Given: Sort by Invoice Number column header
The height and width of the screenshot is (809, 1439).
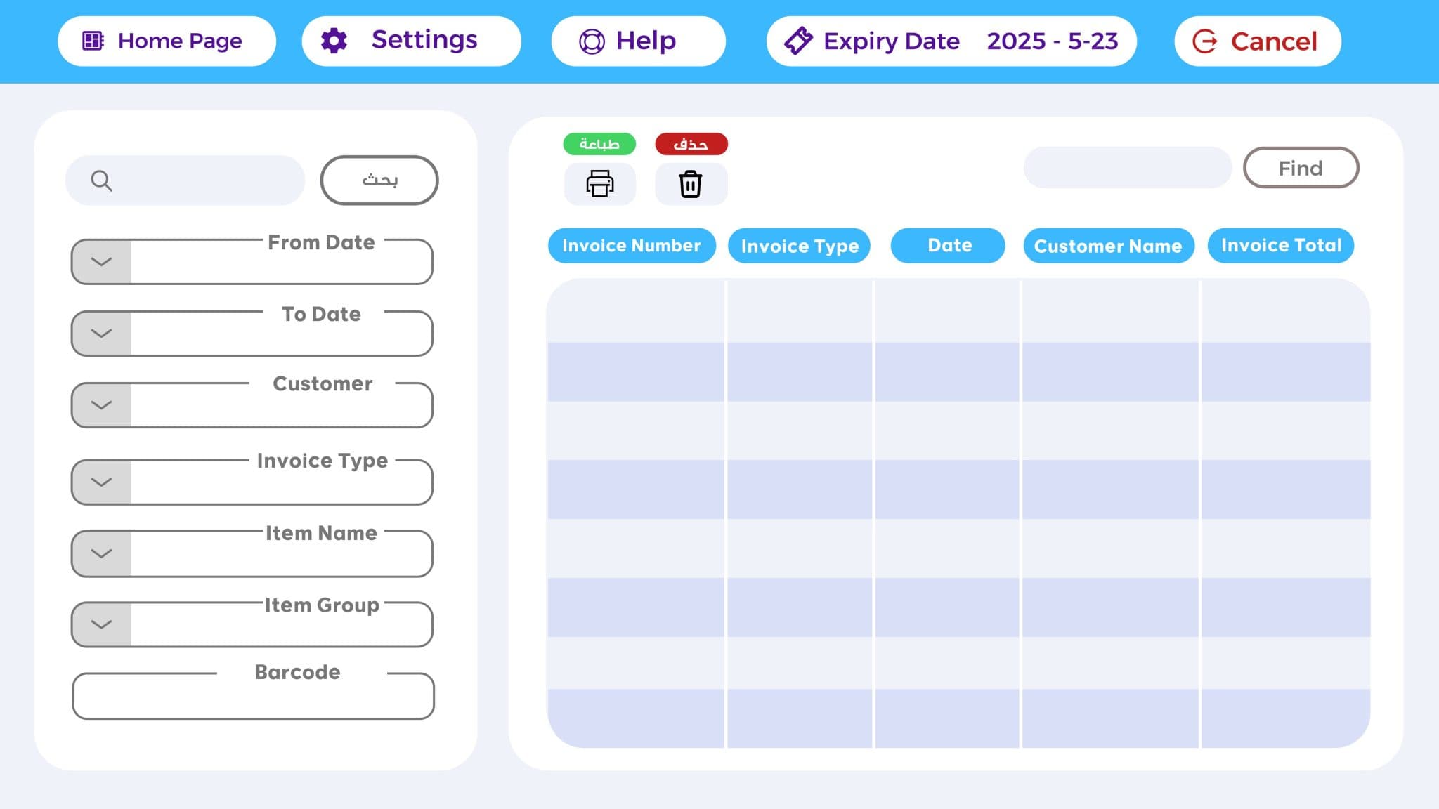Looking at the screenshot, I should [x=631, y=246].
